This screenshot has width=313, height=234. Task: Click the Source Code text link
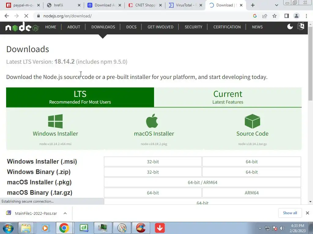(252, 133)
